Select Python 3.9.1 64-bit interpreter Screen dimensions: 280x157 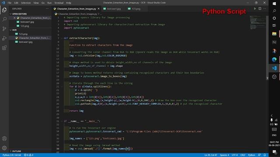12,155
